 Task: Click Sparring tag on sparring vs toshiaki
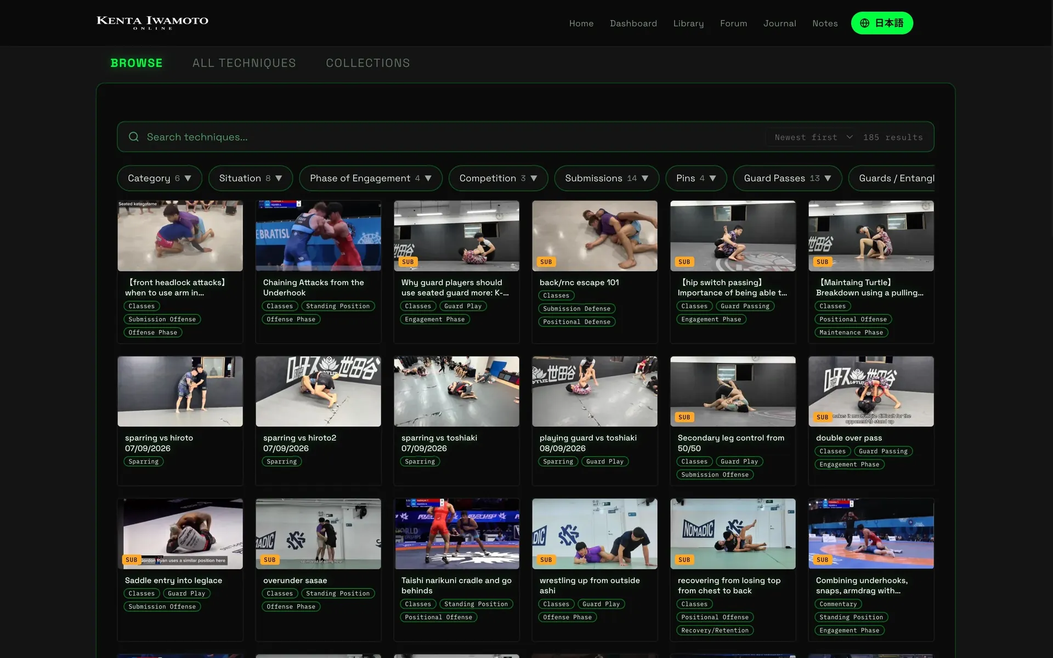click(420, 462)
